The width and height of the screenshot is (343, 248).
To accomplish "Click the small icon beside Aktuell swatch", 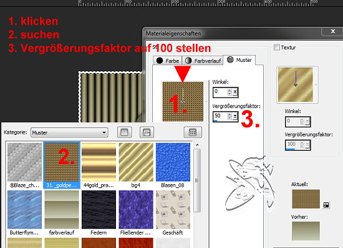I will 326,205.
